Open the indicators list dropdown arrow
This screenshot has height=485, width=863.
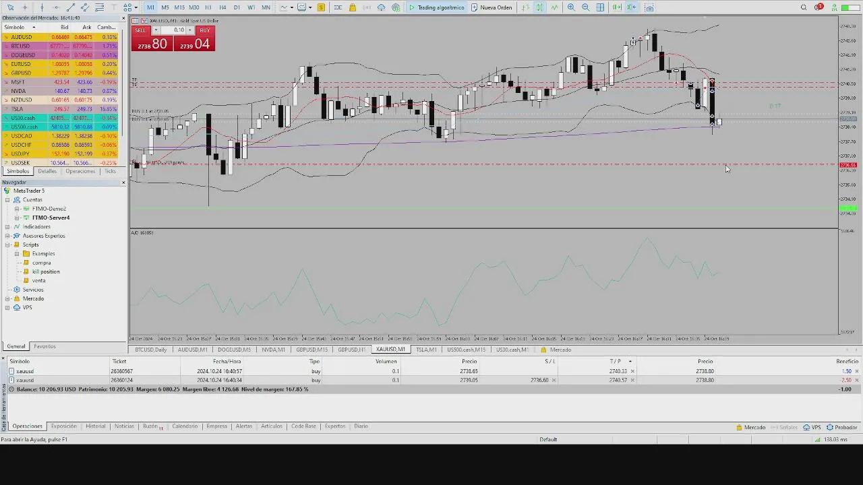tap(309, 7)
